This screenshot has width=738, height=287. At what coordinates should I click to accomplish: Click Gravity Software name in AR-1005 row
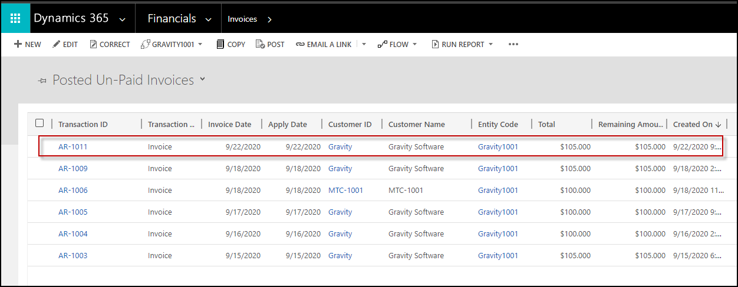(416, 212)
